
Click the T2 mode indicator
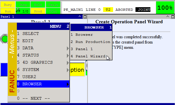click(108, 10)
